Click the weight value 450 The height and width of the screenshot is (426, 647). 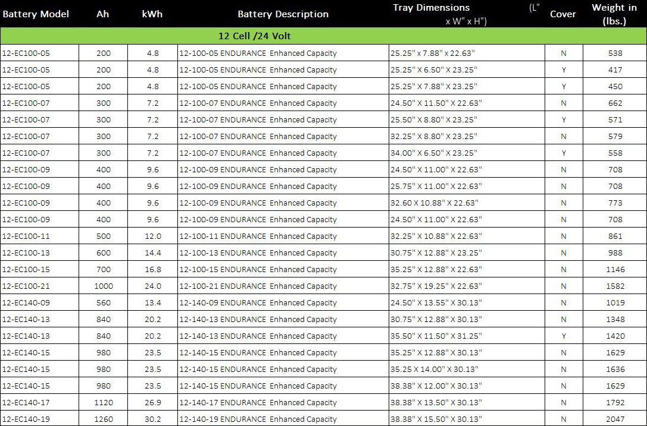[x=615, y=87]
